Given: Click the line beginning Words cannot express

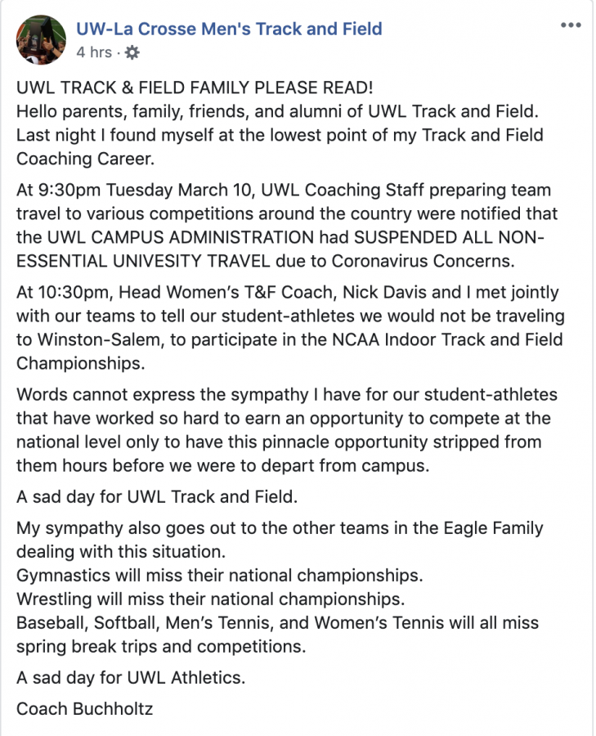Looking at the screenshot, I should coord(287,395).
